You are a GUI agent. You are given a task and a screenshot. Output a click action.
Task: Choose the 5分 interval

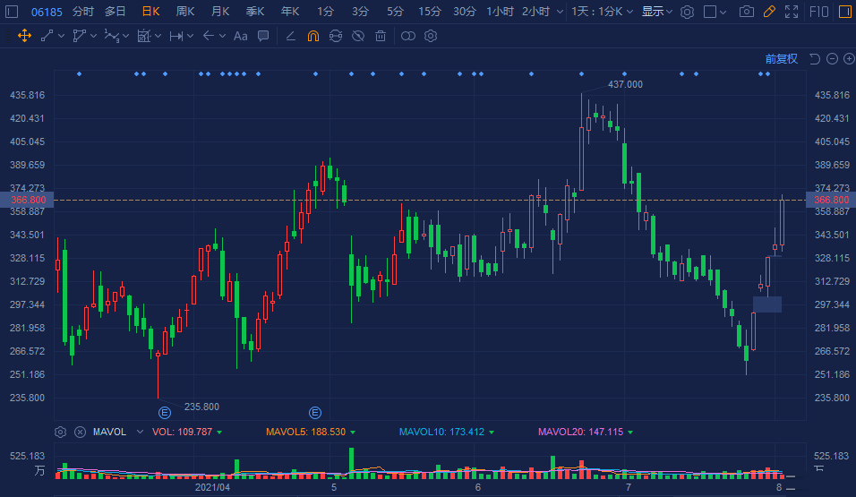pos(395,12)
